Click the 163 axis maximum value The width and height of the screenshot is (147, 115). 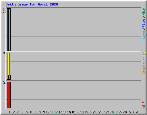coord(4,10)
